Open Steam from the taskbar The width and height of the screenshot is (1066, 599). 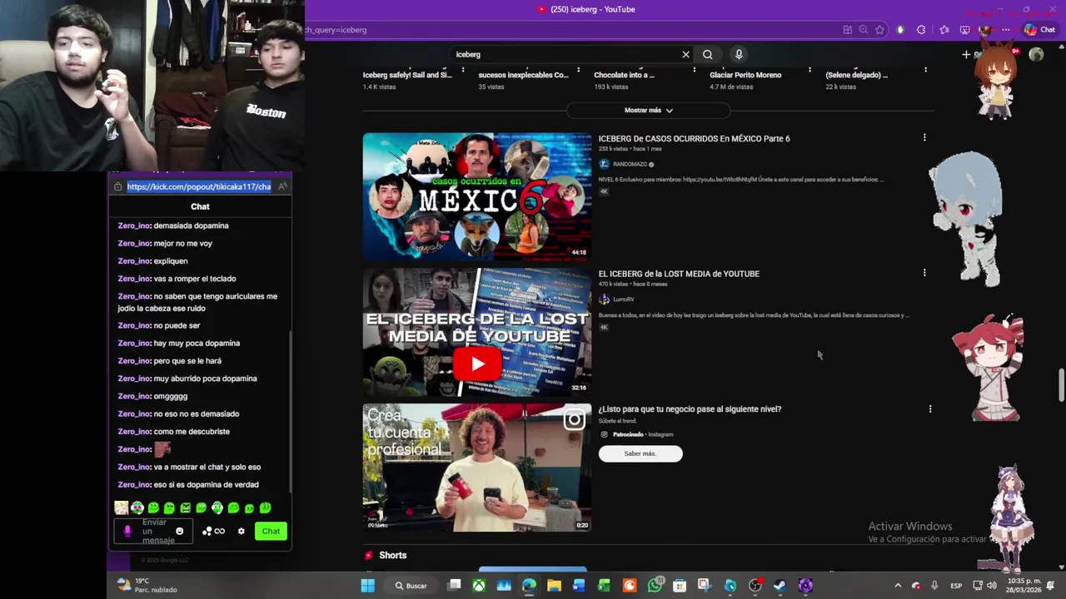pos(780,586)
